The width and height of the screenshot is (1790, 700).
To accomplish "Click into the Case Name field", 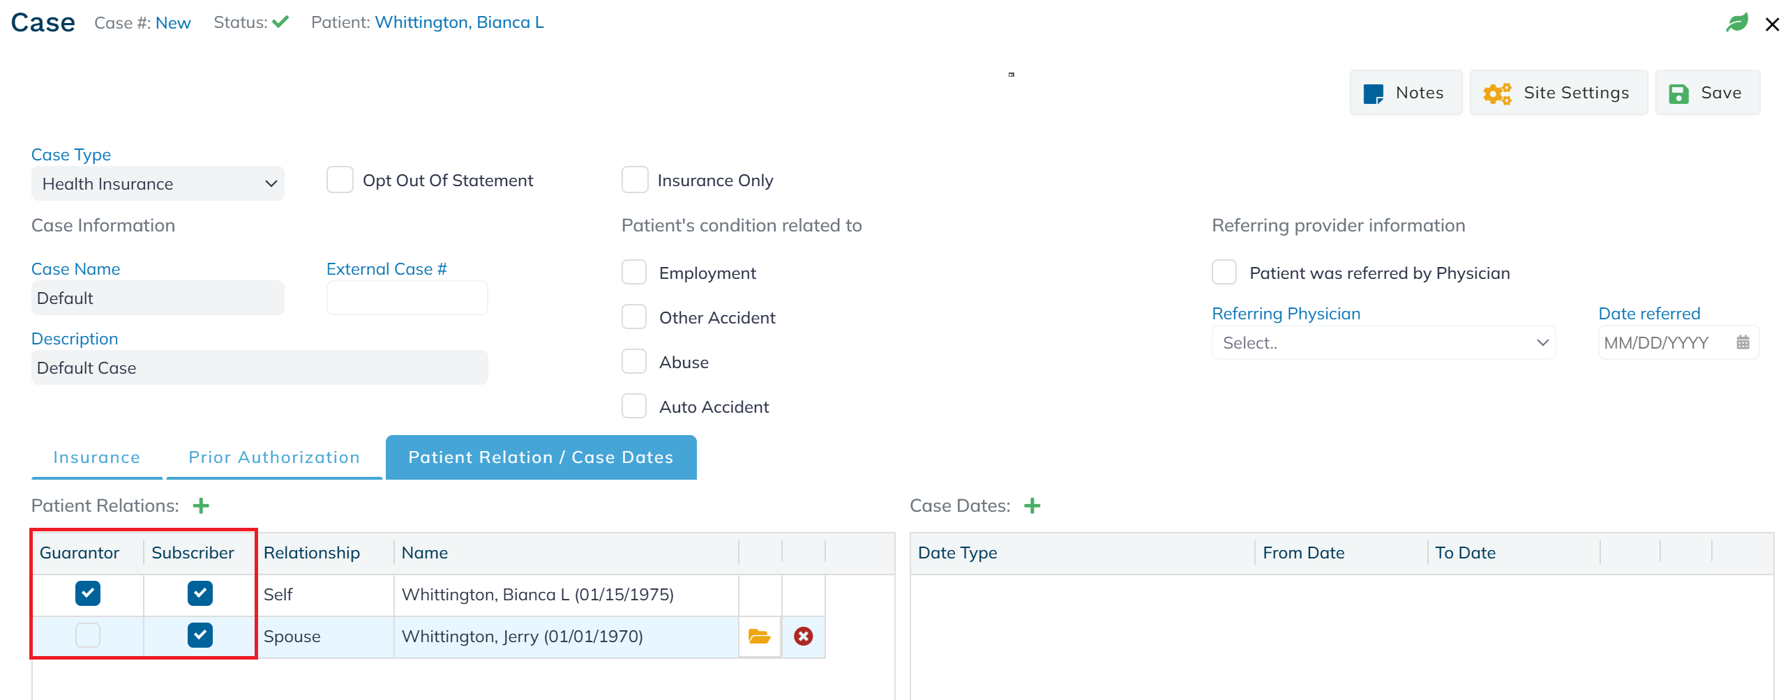I will point(158,298).
